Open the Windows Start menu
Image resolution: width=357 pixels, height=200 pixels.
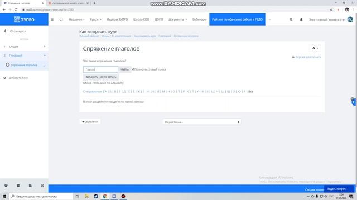coord(4,196)
